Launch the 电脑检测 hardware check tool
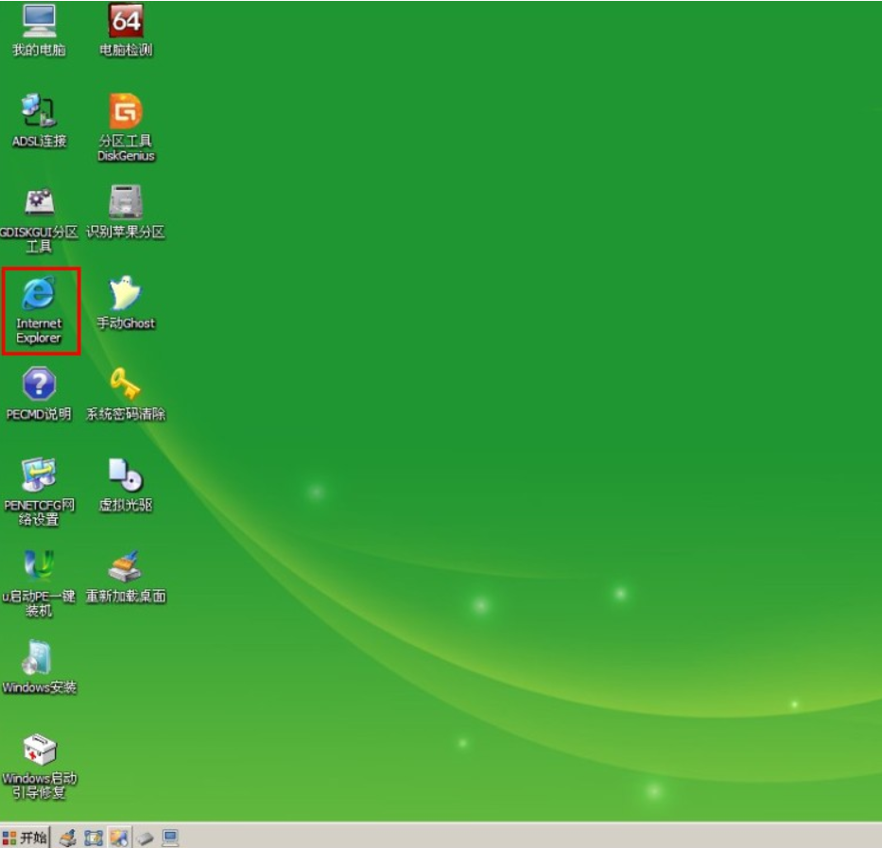Viewport: 882px width, 848px height. click(x=126, y=21)
